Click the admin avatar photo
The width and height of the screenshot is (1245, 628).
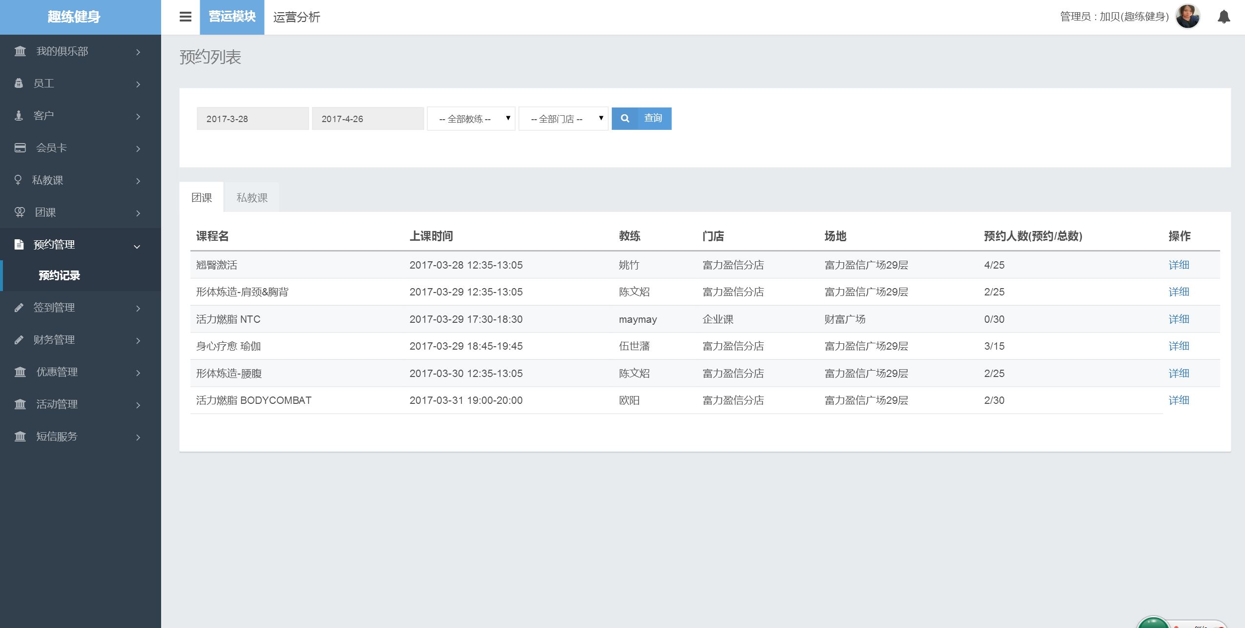(x=1187, y=17)
